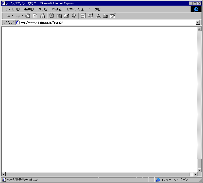This screenshot has width=203, height=183.
Task: Click the インターネット ゾーン status label
Action: [174, 180]
